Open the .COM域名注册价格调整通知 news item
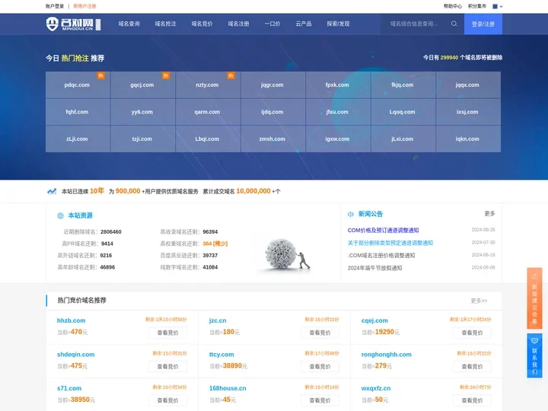This screenshot has height=411, width=548. coord(381,256)
